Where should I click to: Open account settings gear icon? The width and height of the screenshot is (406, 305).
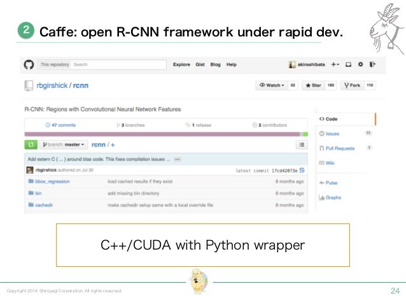click(360, 64)
